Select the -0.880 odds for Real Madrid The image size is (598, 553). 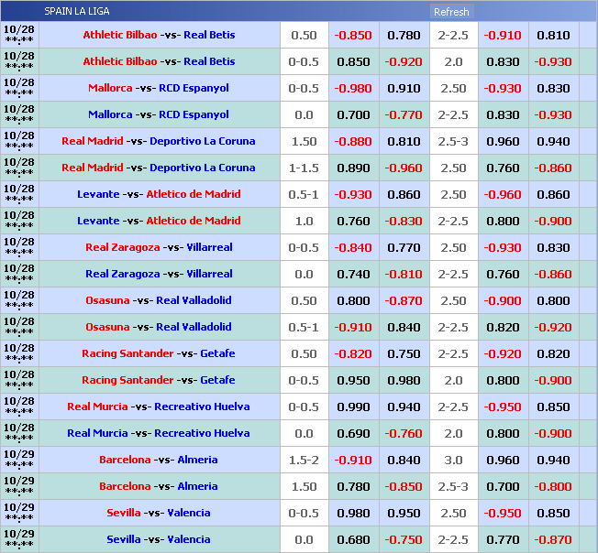353,142
